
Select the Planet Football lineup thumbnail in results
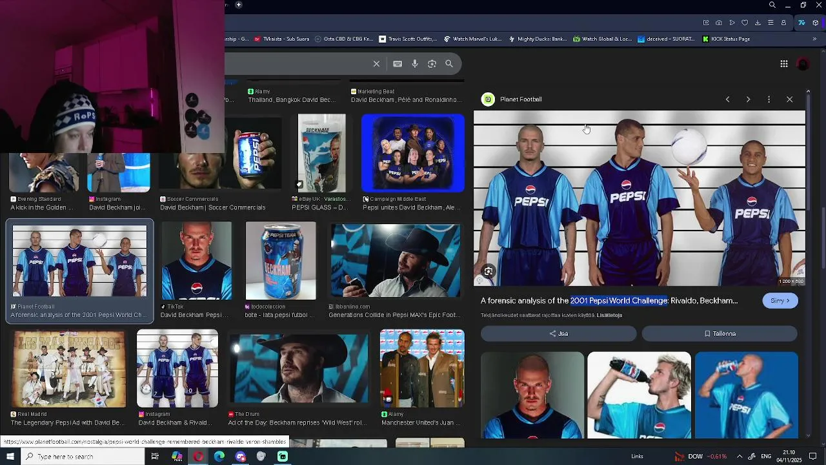79,261
